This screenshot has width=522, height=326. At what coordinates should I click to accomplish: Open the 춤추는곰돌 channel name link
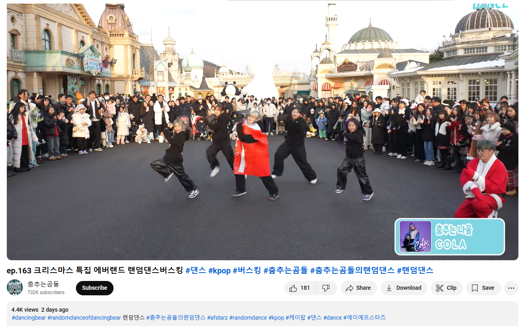click(x=43, y=284)
